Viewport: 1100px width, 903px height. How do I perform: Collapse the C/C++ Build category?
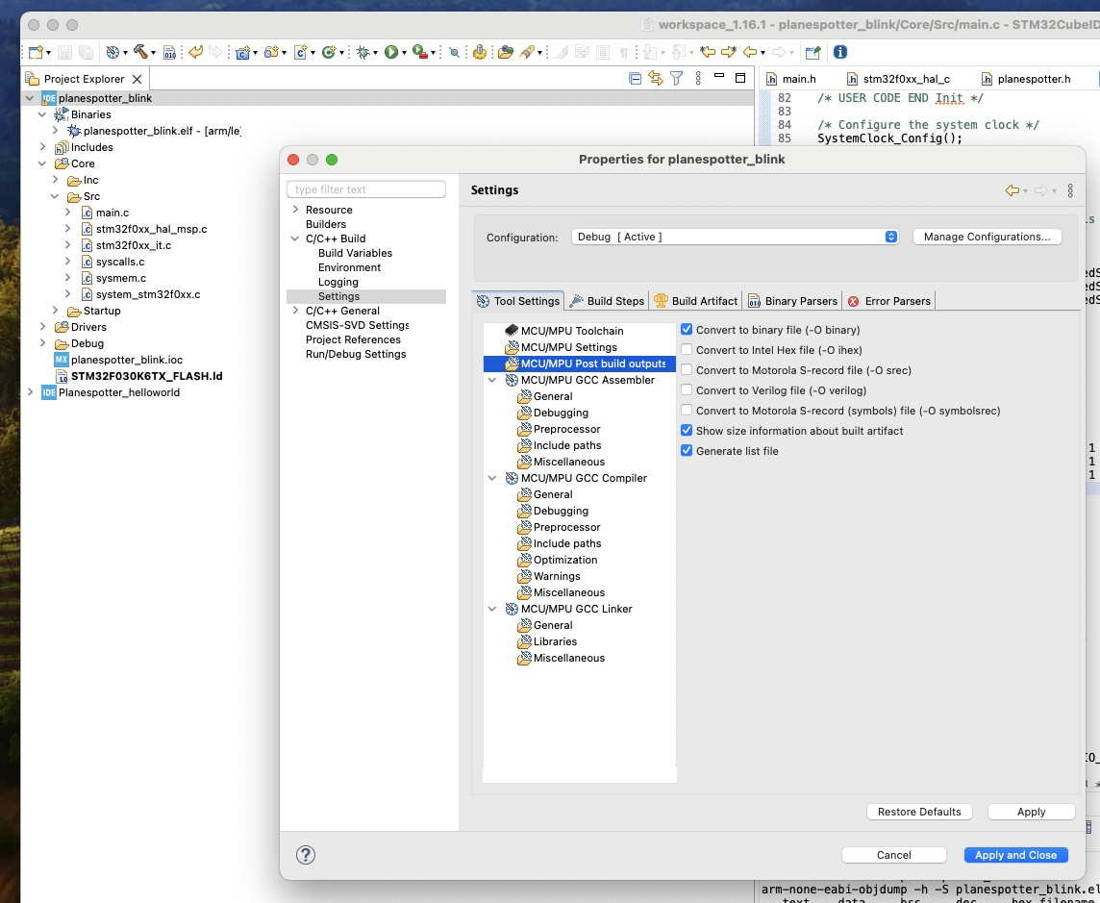[295, 238]
